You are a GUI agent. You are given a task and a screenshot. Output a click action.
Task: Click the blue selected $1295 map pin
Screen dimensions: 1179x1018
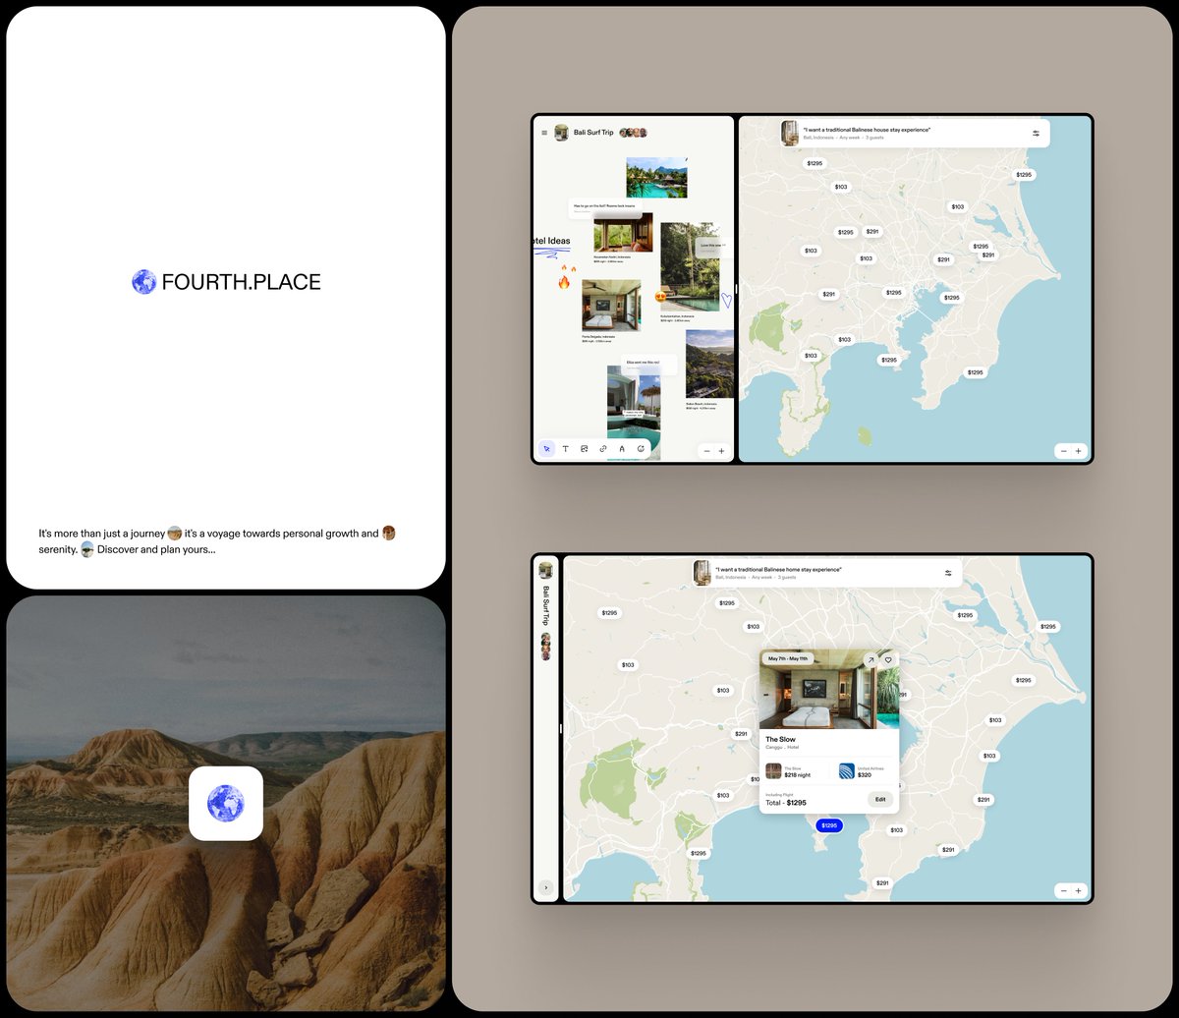pos(829,825)
